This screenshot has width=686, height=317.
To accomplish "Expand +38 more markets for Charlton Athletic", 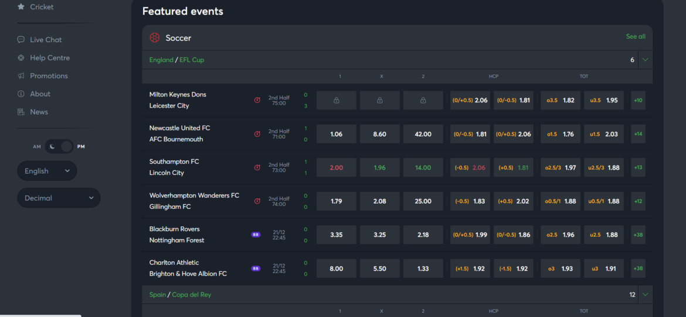I will [x=638, y=268].
